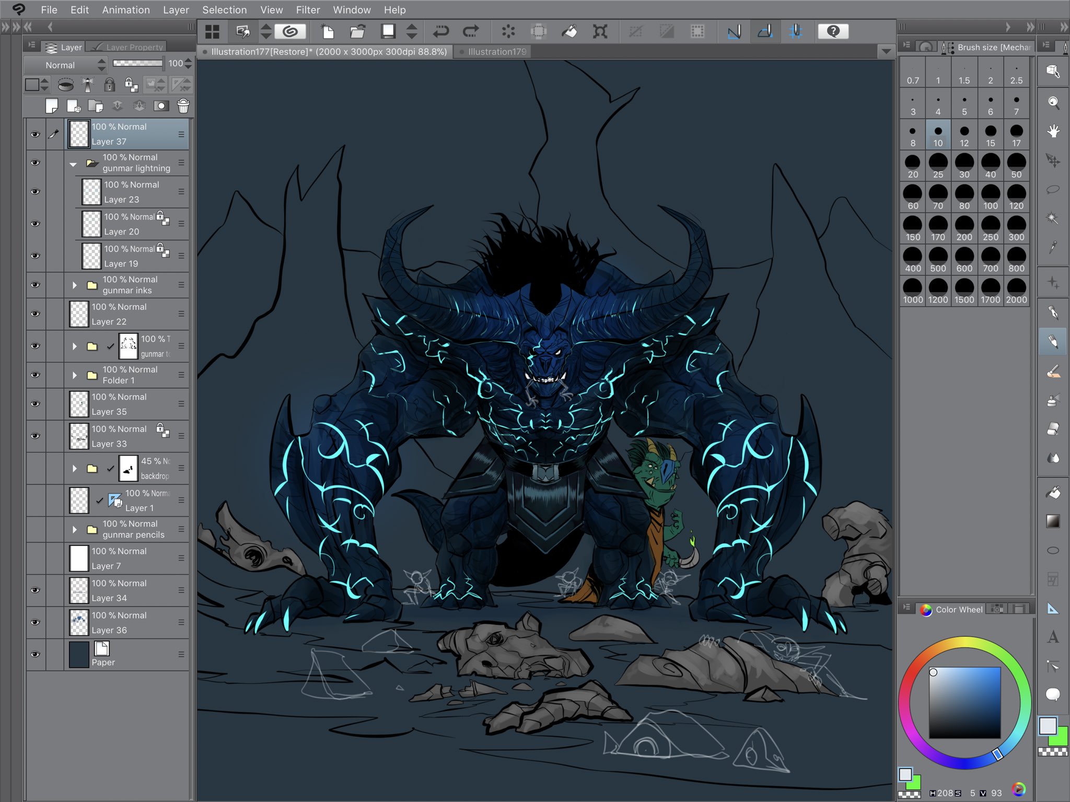The width and height of the screenshot is (1070, 802).
Task: Delete layer with the trash icon
Action: 183,106
